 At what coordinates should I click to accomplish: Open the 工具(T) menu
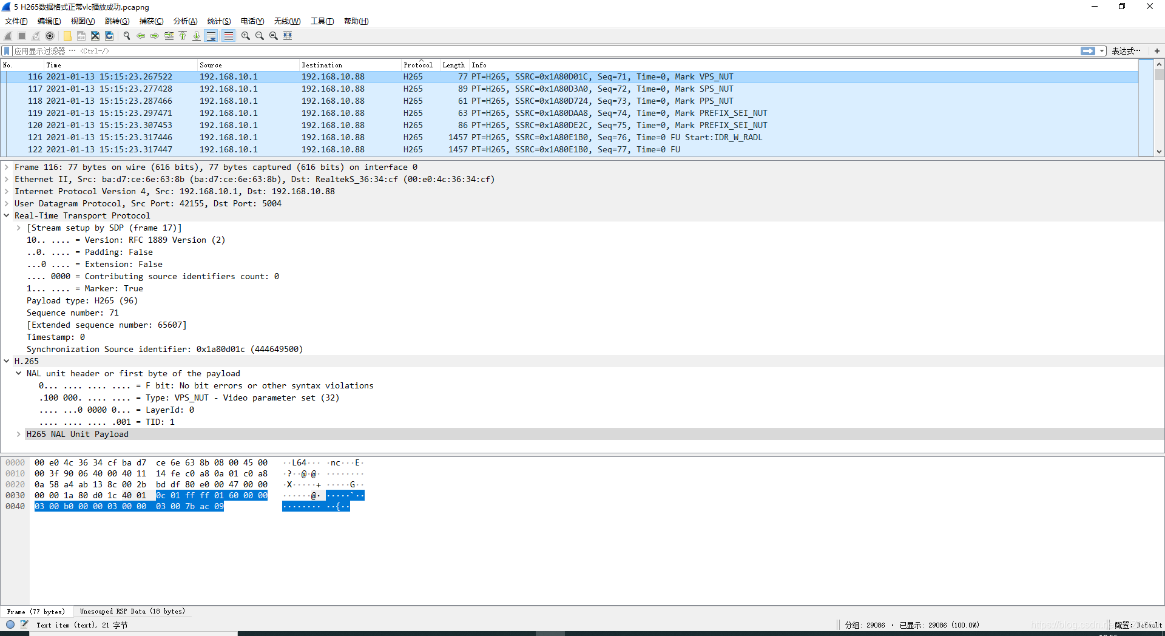322,21
